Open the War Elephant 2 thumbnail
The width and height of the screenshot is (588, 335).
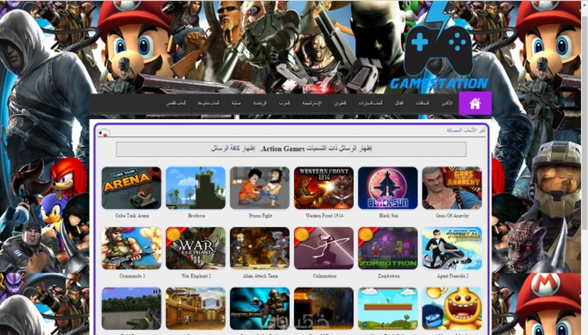[x=195, y=248]
